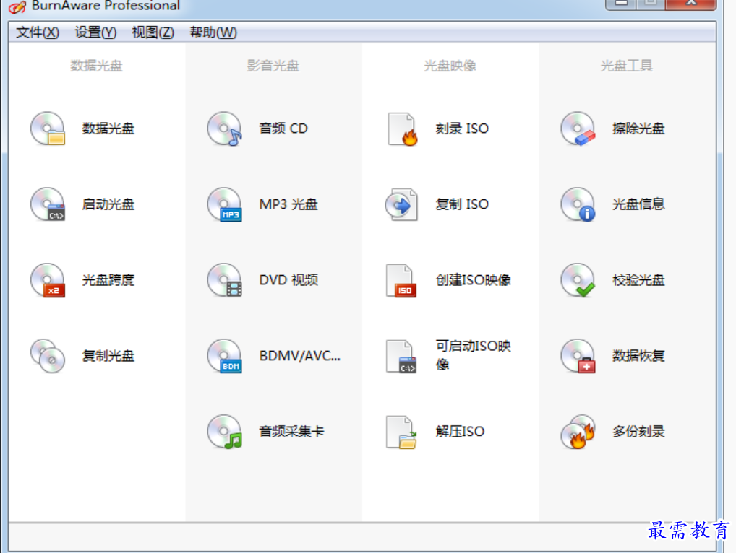The height and width of the screenshot is (553, 736).
Task: Click the DVD 视频 film disc icon
Action: [224, 280]
